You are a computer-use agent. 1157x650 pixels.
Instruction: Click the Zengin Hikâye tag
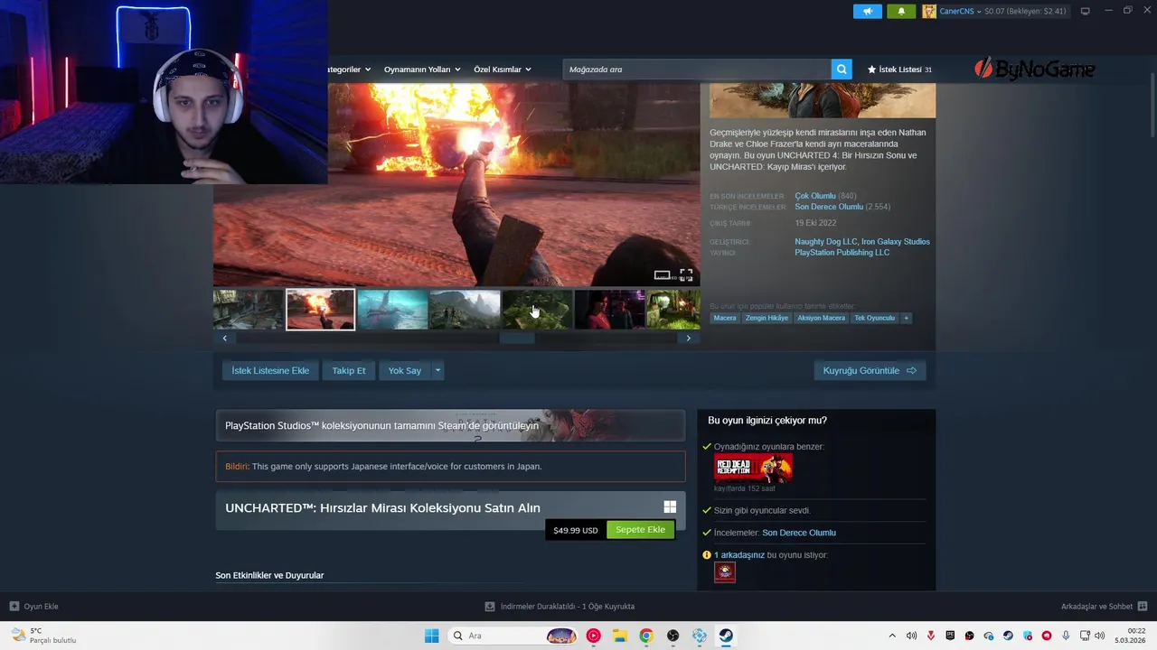(x=767, y=318)
